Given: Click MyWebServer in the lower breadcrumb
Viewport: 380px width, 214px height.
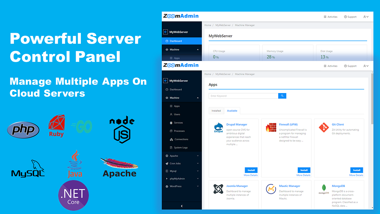Looking at the screenshot, I should click(x=223, y=74).
